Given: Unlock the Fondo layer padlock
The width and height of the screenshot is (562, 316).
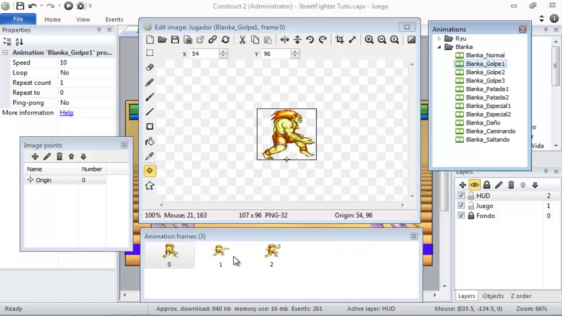Looking at the screenshot, I should (x=471, y=216).
